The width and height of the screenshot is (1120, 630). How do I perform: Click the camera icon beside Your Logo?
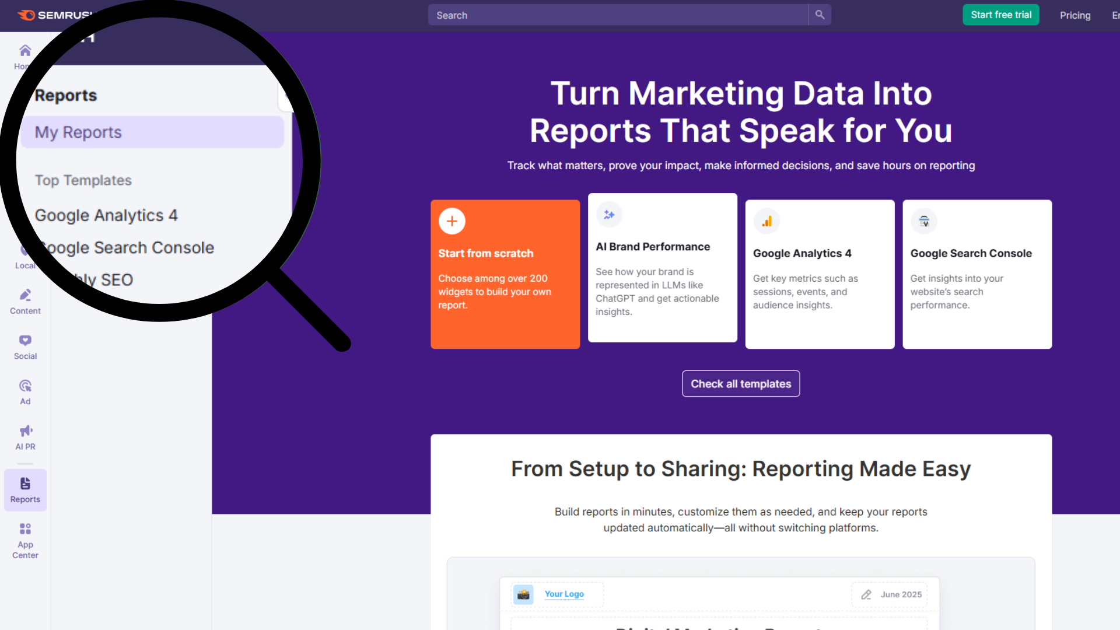tap(523, 594)
